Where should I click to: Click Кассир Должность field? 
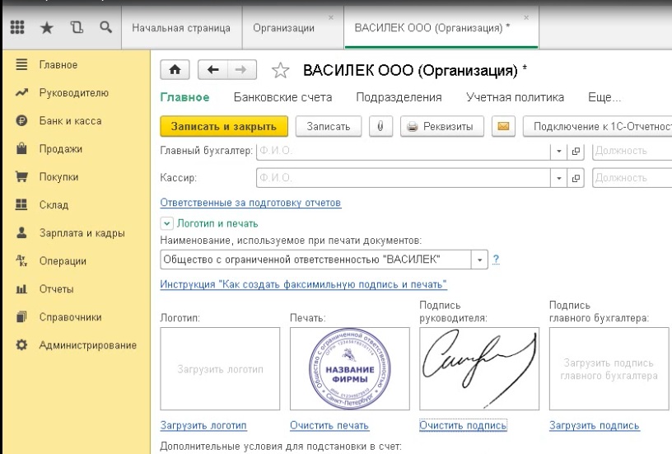point(632,178)
